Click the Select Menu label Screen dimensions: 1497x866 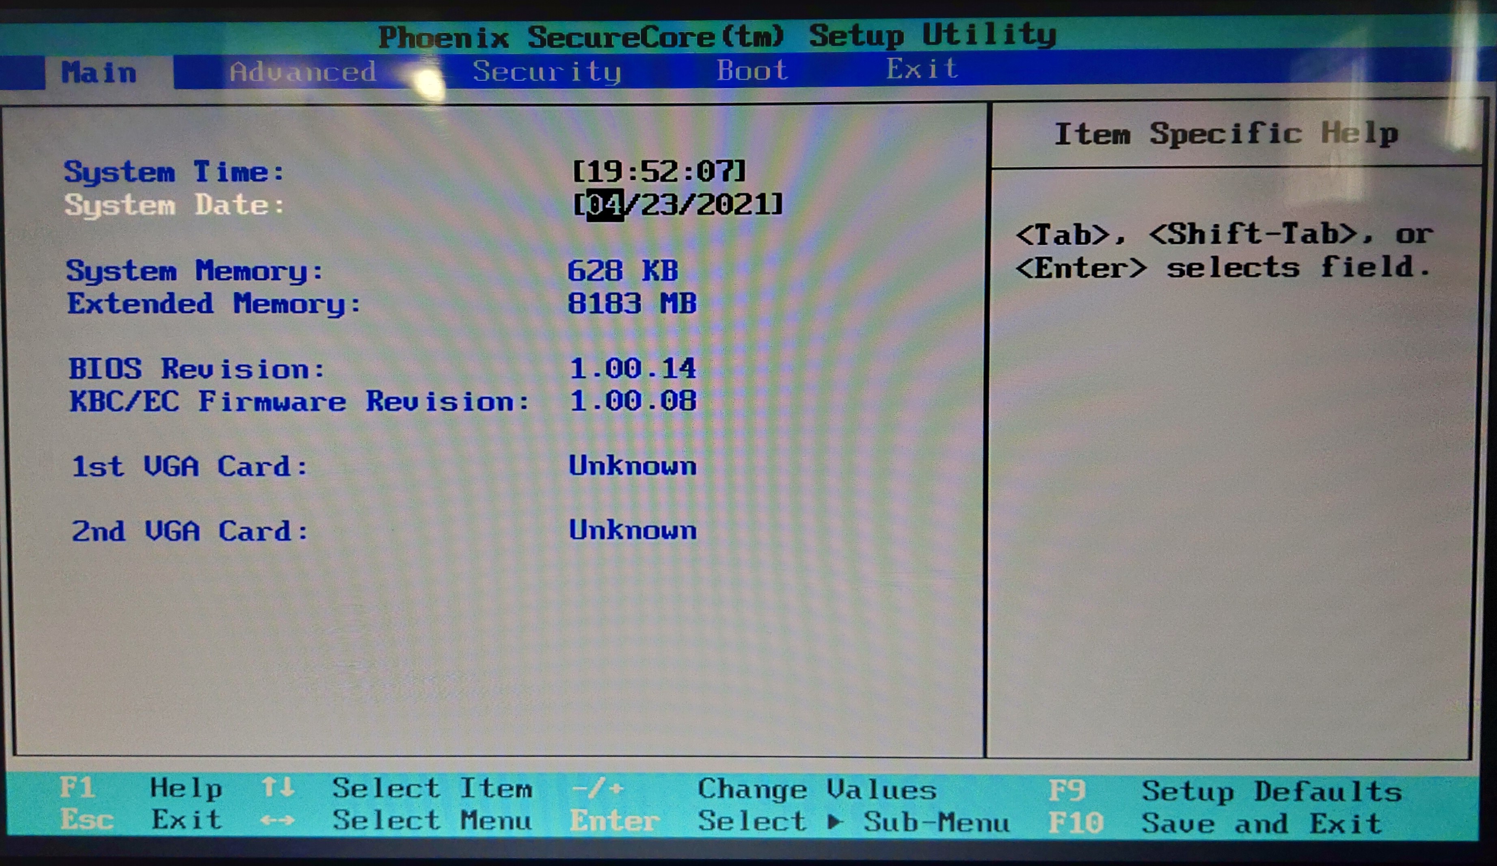click(432, 821)
